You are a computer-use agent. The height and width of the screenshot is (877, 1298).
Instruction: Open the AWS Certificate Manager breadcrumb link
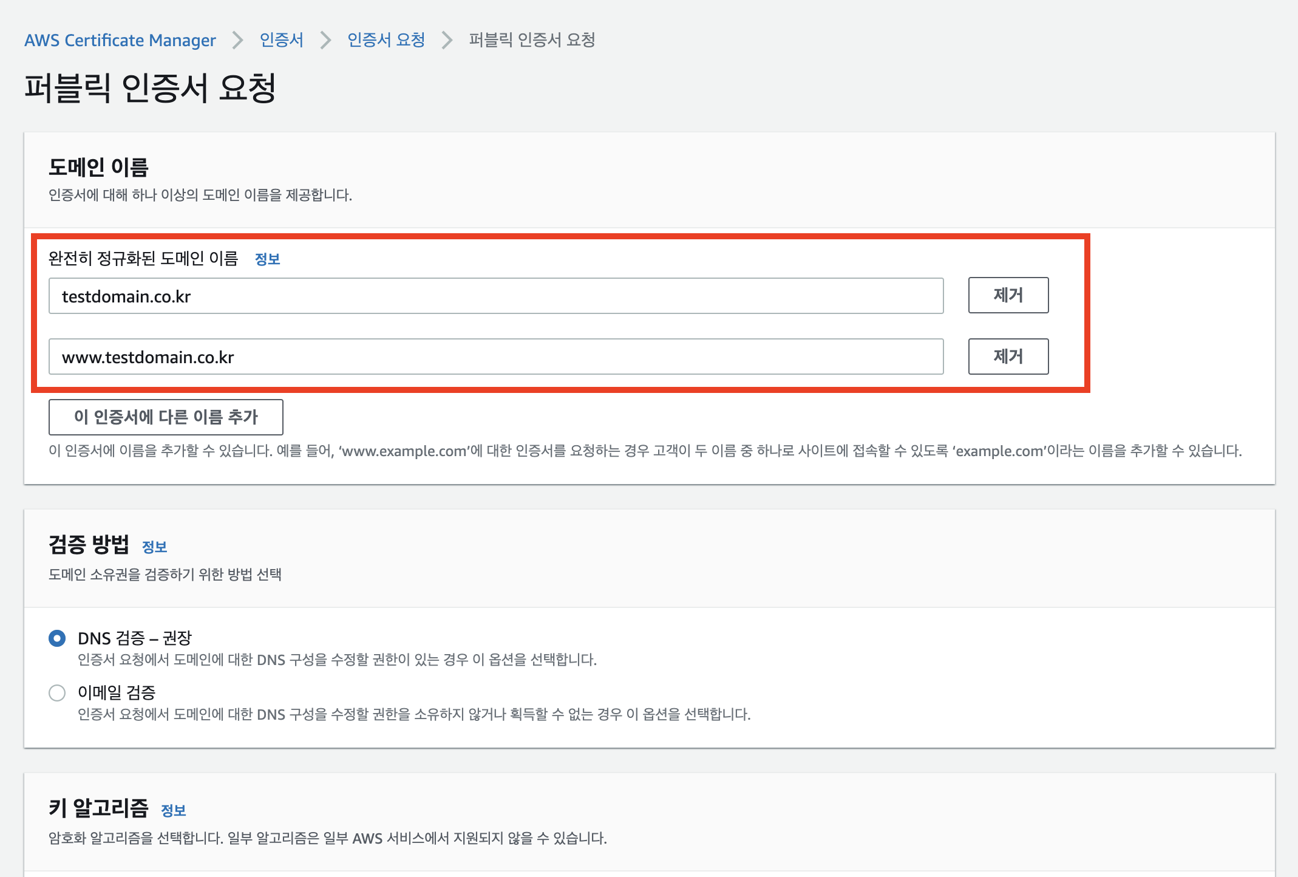120,40
